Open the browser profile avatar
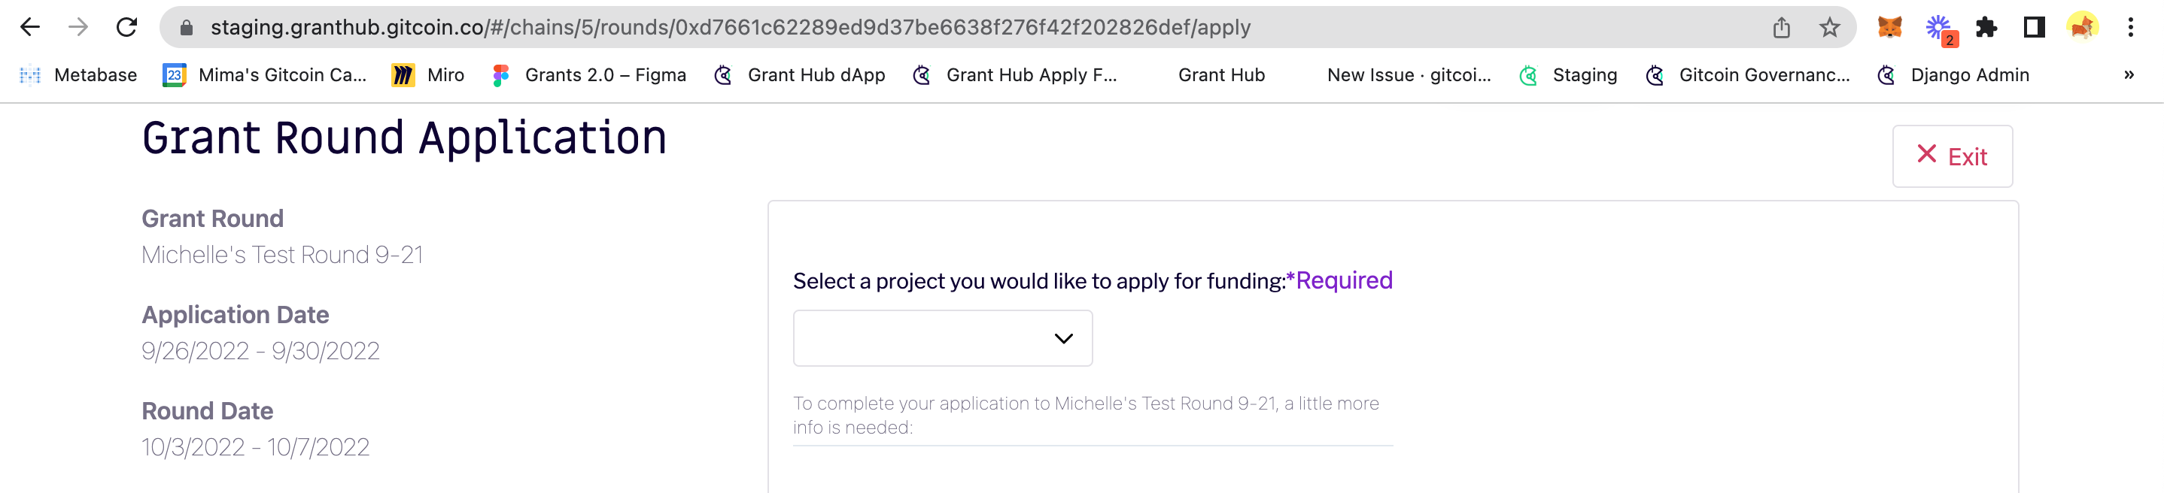Viewport: 2164px width, 493px height. pyautogui.click(x=2082, y=28)
